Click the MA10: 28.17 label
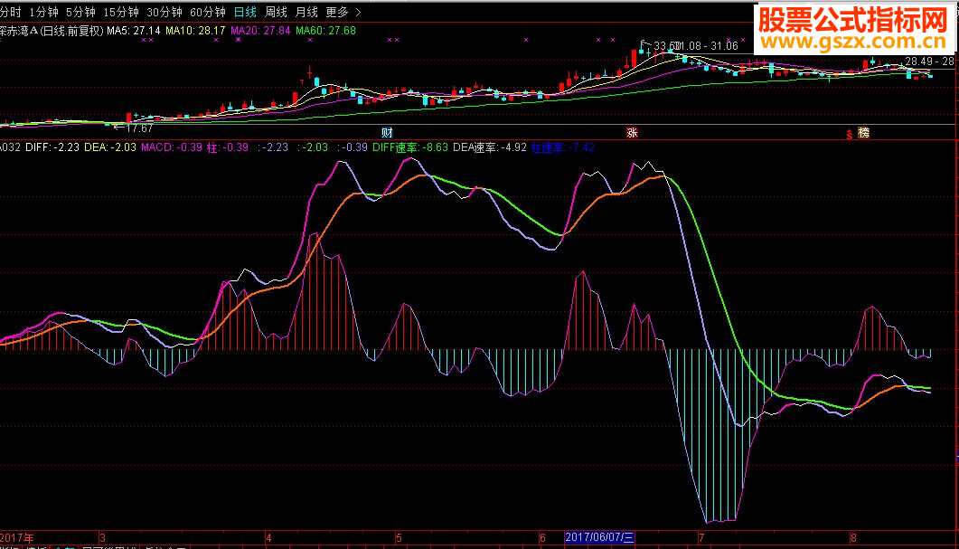959x549 pixels. 195,31
